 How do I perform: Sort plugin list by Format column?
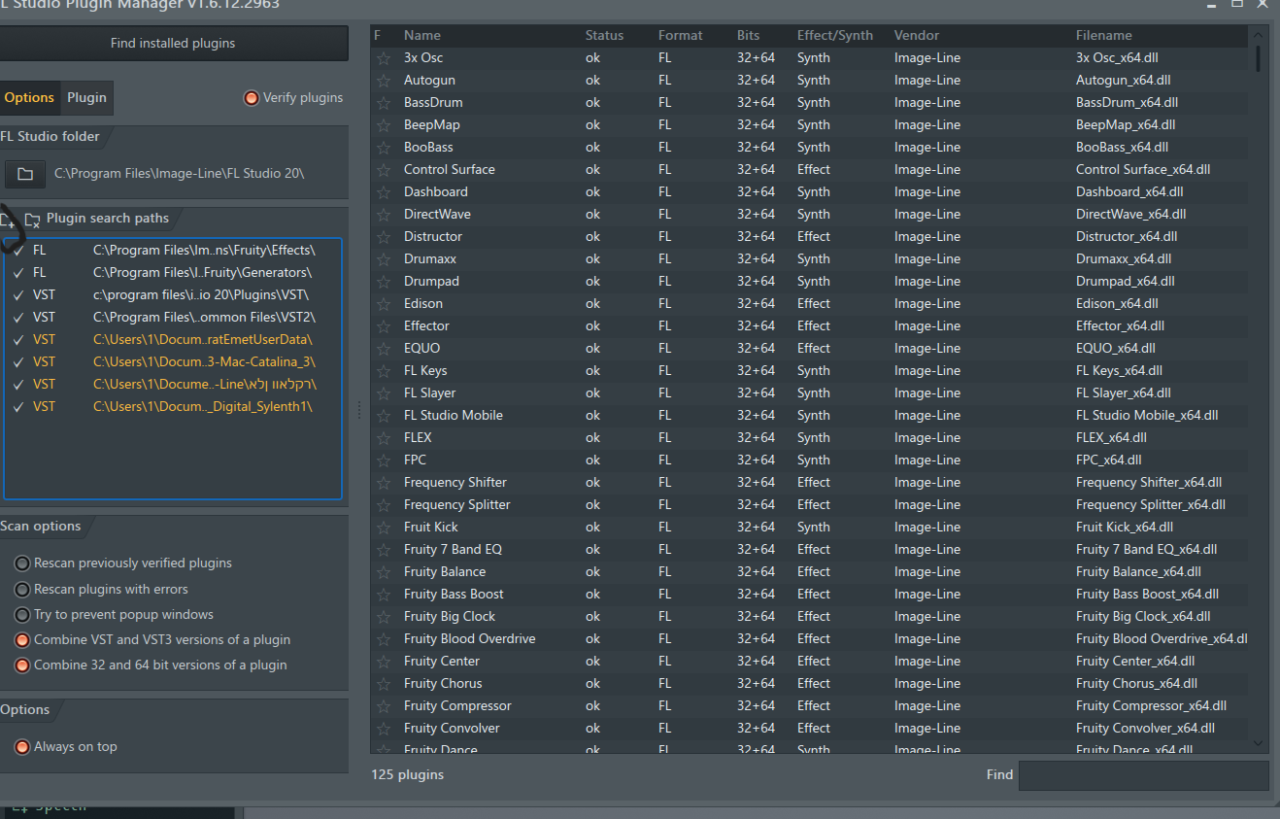[680, 36]
